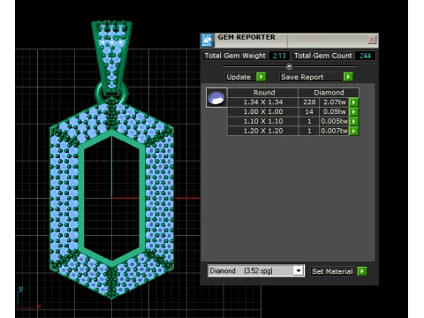Collapse the panel with the round arrow handle
Image resolution: width=424 pixels, height=318 pixels.
pos(289,66)
